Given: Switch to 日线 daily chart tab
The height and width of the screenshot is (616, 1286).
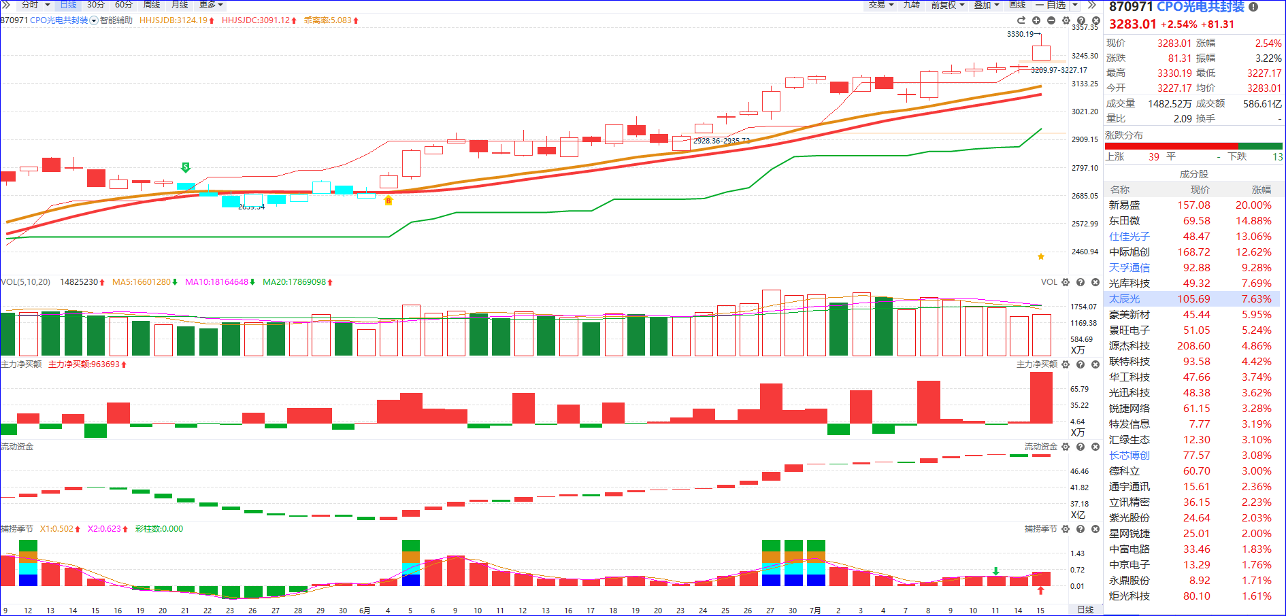Looking at the screenshot, I should point(68,5).
